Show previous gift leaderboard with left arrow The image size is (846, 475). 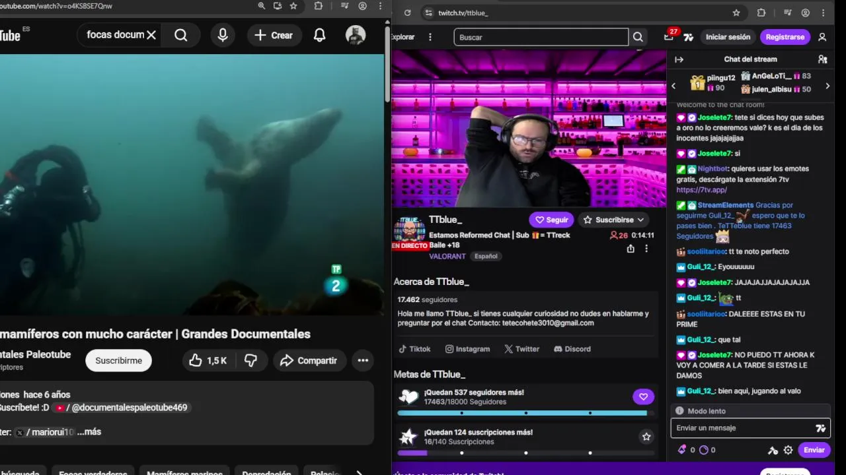pos(673,86)
